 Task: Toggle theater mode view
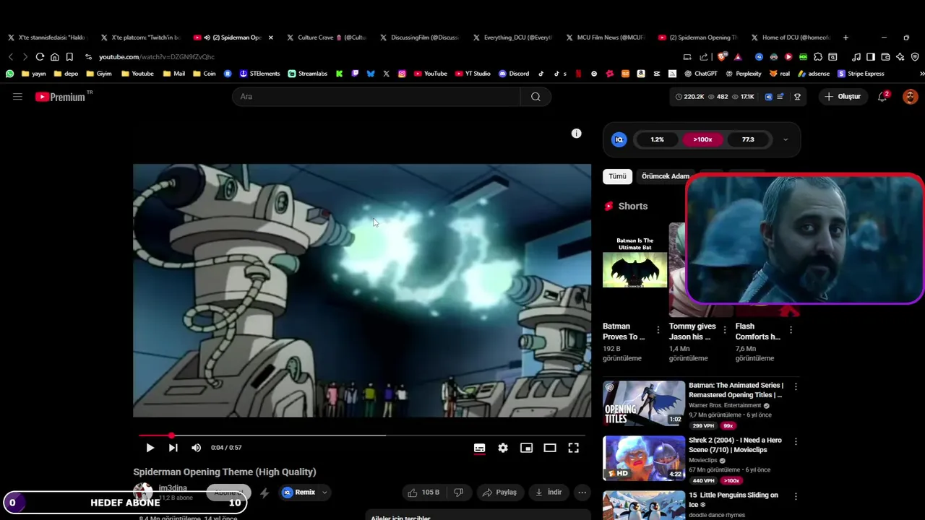point(550,448)
